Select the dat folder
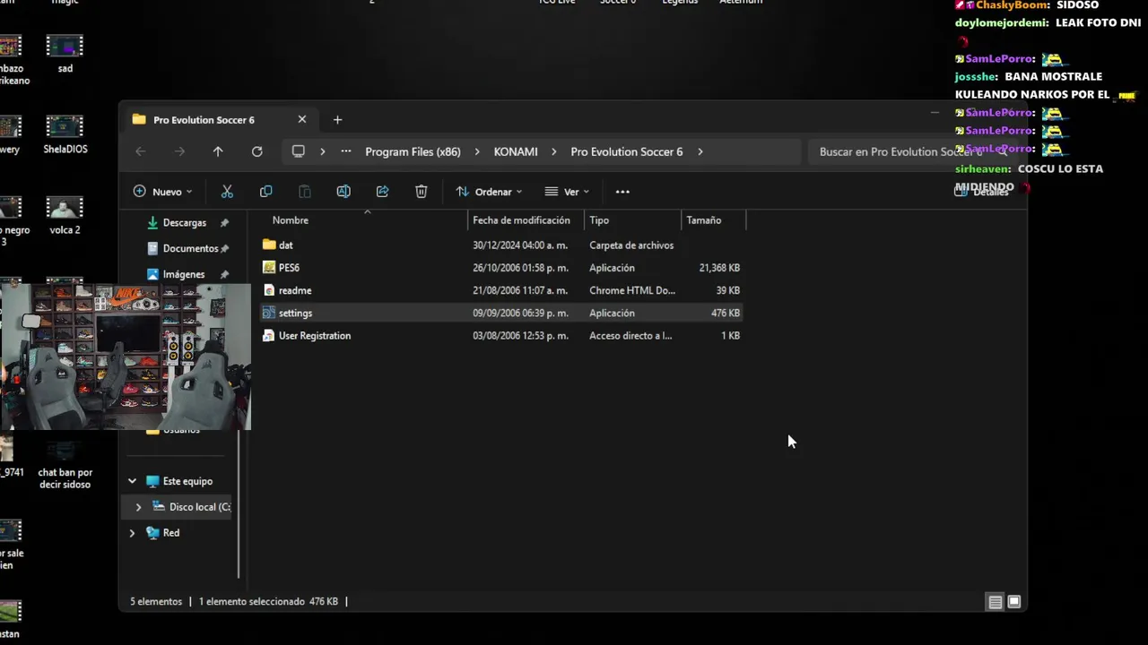 pyautogui.click(x=502, y=245)
